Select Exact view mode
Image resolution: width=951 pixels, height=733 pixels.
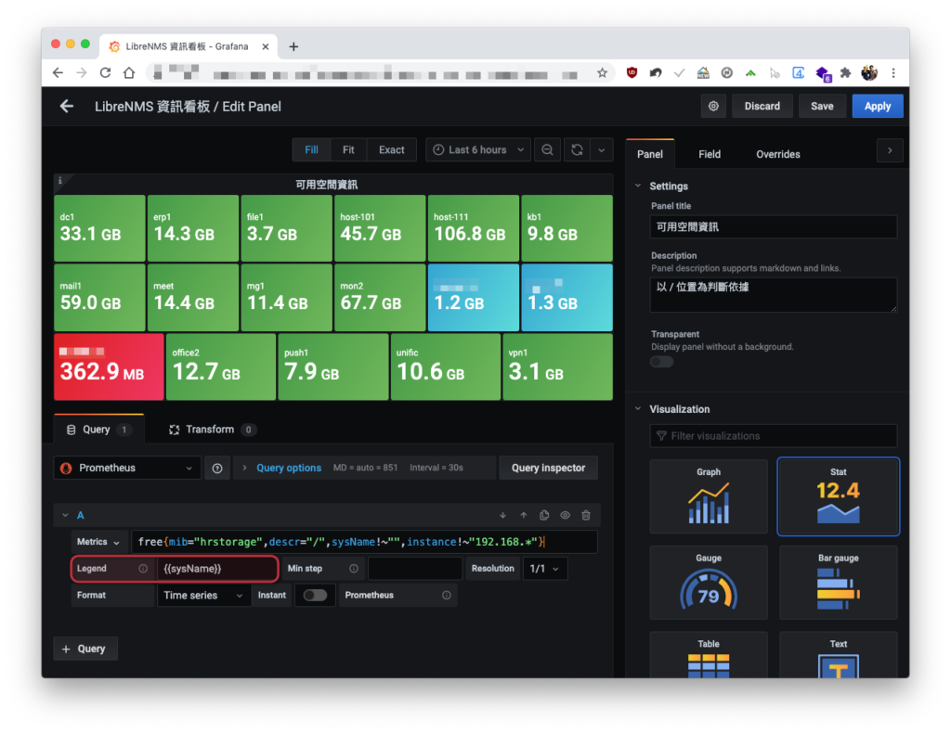[x=391, y=149]
